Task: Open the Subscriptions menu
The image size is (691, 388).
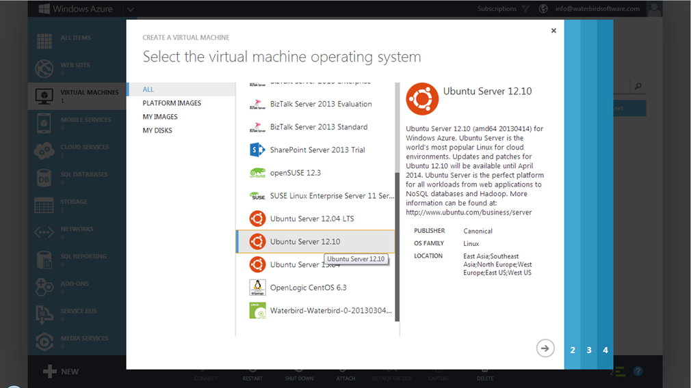Action: (x=497, y=9)
